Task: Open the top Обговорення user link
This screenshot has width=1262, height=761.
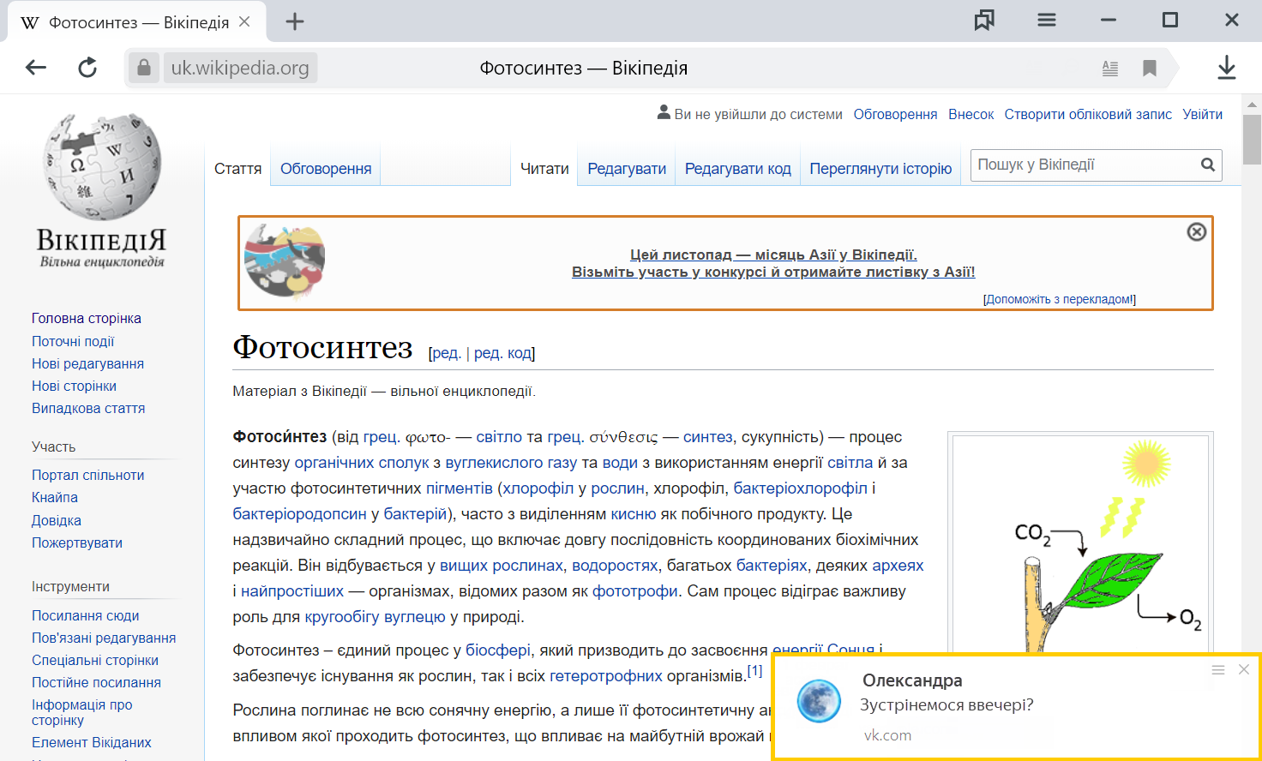Action: point(895,114)
